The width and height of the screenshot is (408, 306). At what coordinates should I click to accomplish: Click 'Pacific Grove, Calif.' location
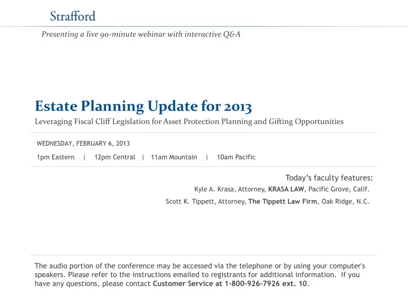339,189
